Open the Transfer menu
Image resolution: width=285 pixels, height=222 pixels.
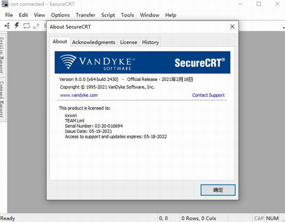[85, 15]
